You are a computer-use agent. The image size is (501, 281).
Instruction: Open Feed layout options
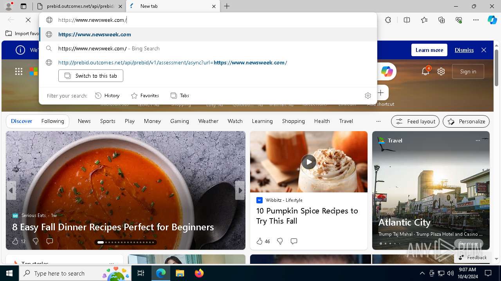[x=415, y=121]
